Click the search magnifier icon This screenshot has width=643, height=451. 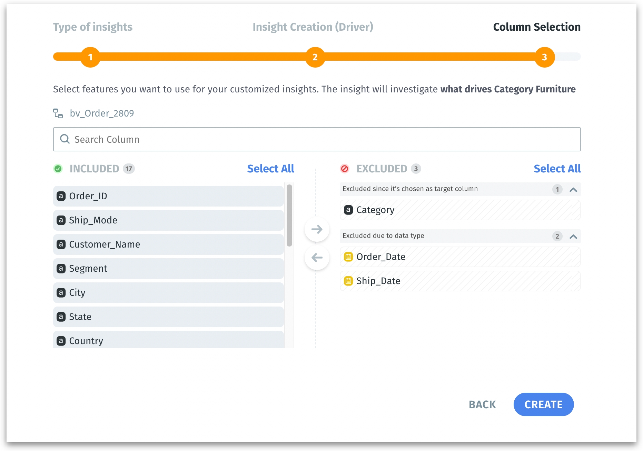[x=65, y=139]
